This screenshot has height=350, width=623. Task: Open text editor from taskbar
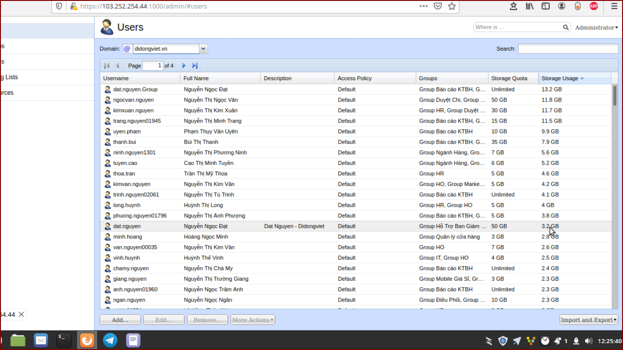pyautogui.click(x=133, y=340)
